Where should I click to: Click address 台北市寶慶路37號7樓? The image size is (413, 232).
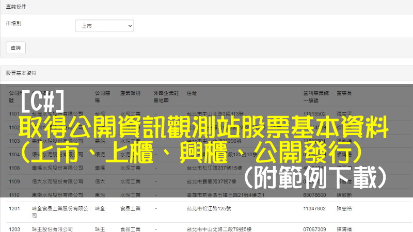point(212,181)
